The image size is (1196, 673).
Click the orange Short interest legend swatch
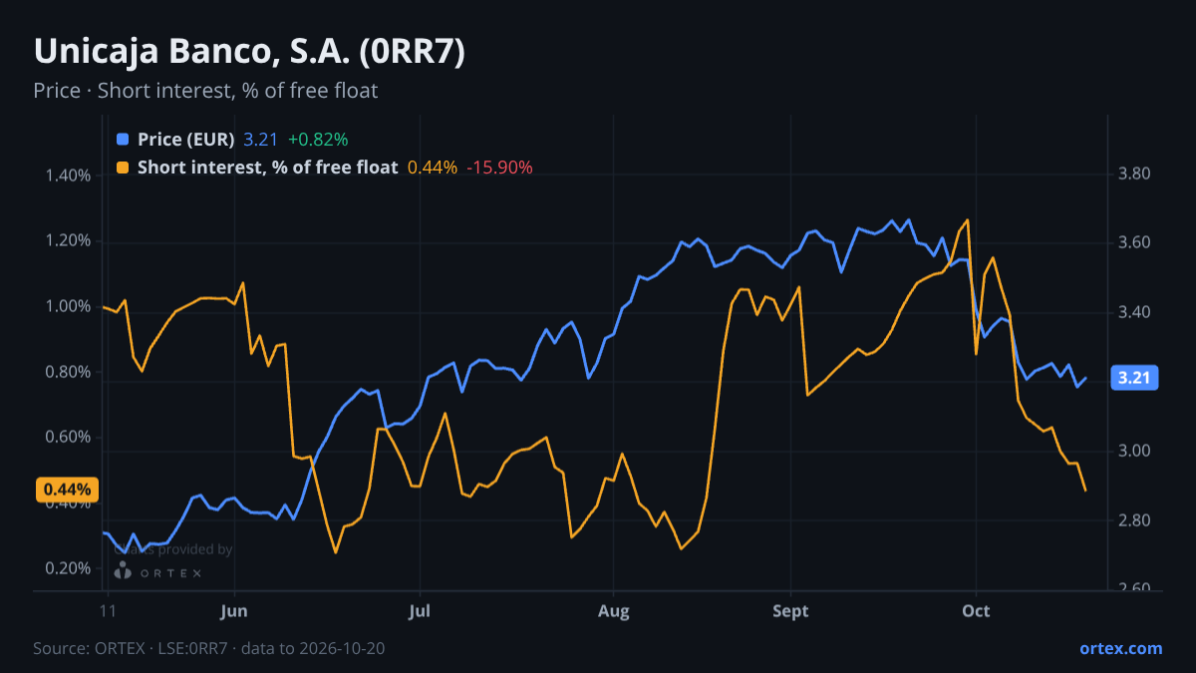tap(123, 168)
